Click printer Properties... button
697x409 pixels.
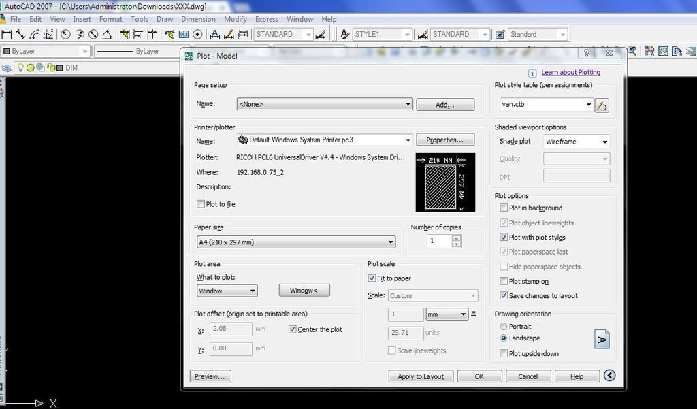(445, 140)
